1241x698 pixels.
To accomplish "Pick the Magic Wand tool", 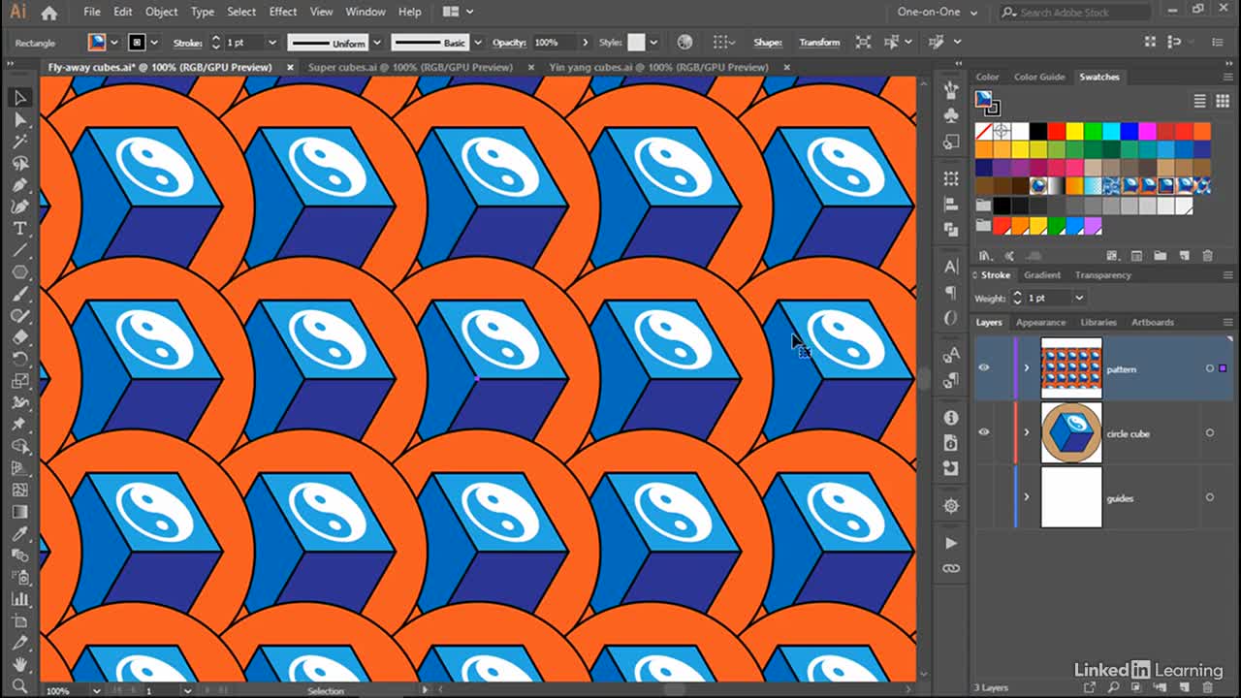I will 20,142.
